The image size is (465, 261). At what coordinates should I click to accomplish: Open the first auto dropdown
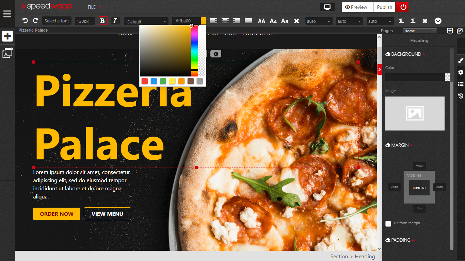coord(319,21)
